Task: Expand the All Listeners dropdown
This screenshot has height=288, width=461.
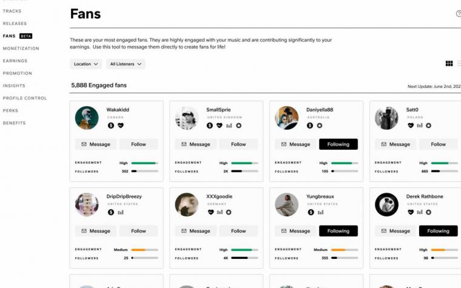Action: point(126,64)
